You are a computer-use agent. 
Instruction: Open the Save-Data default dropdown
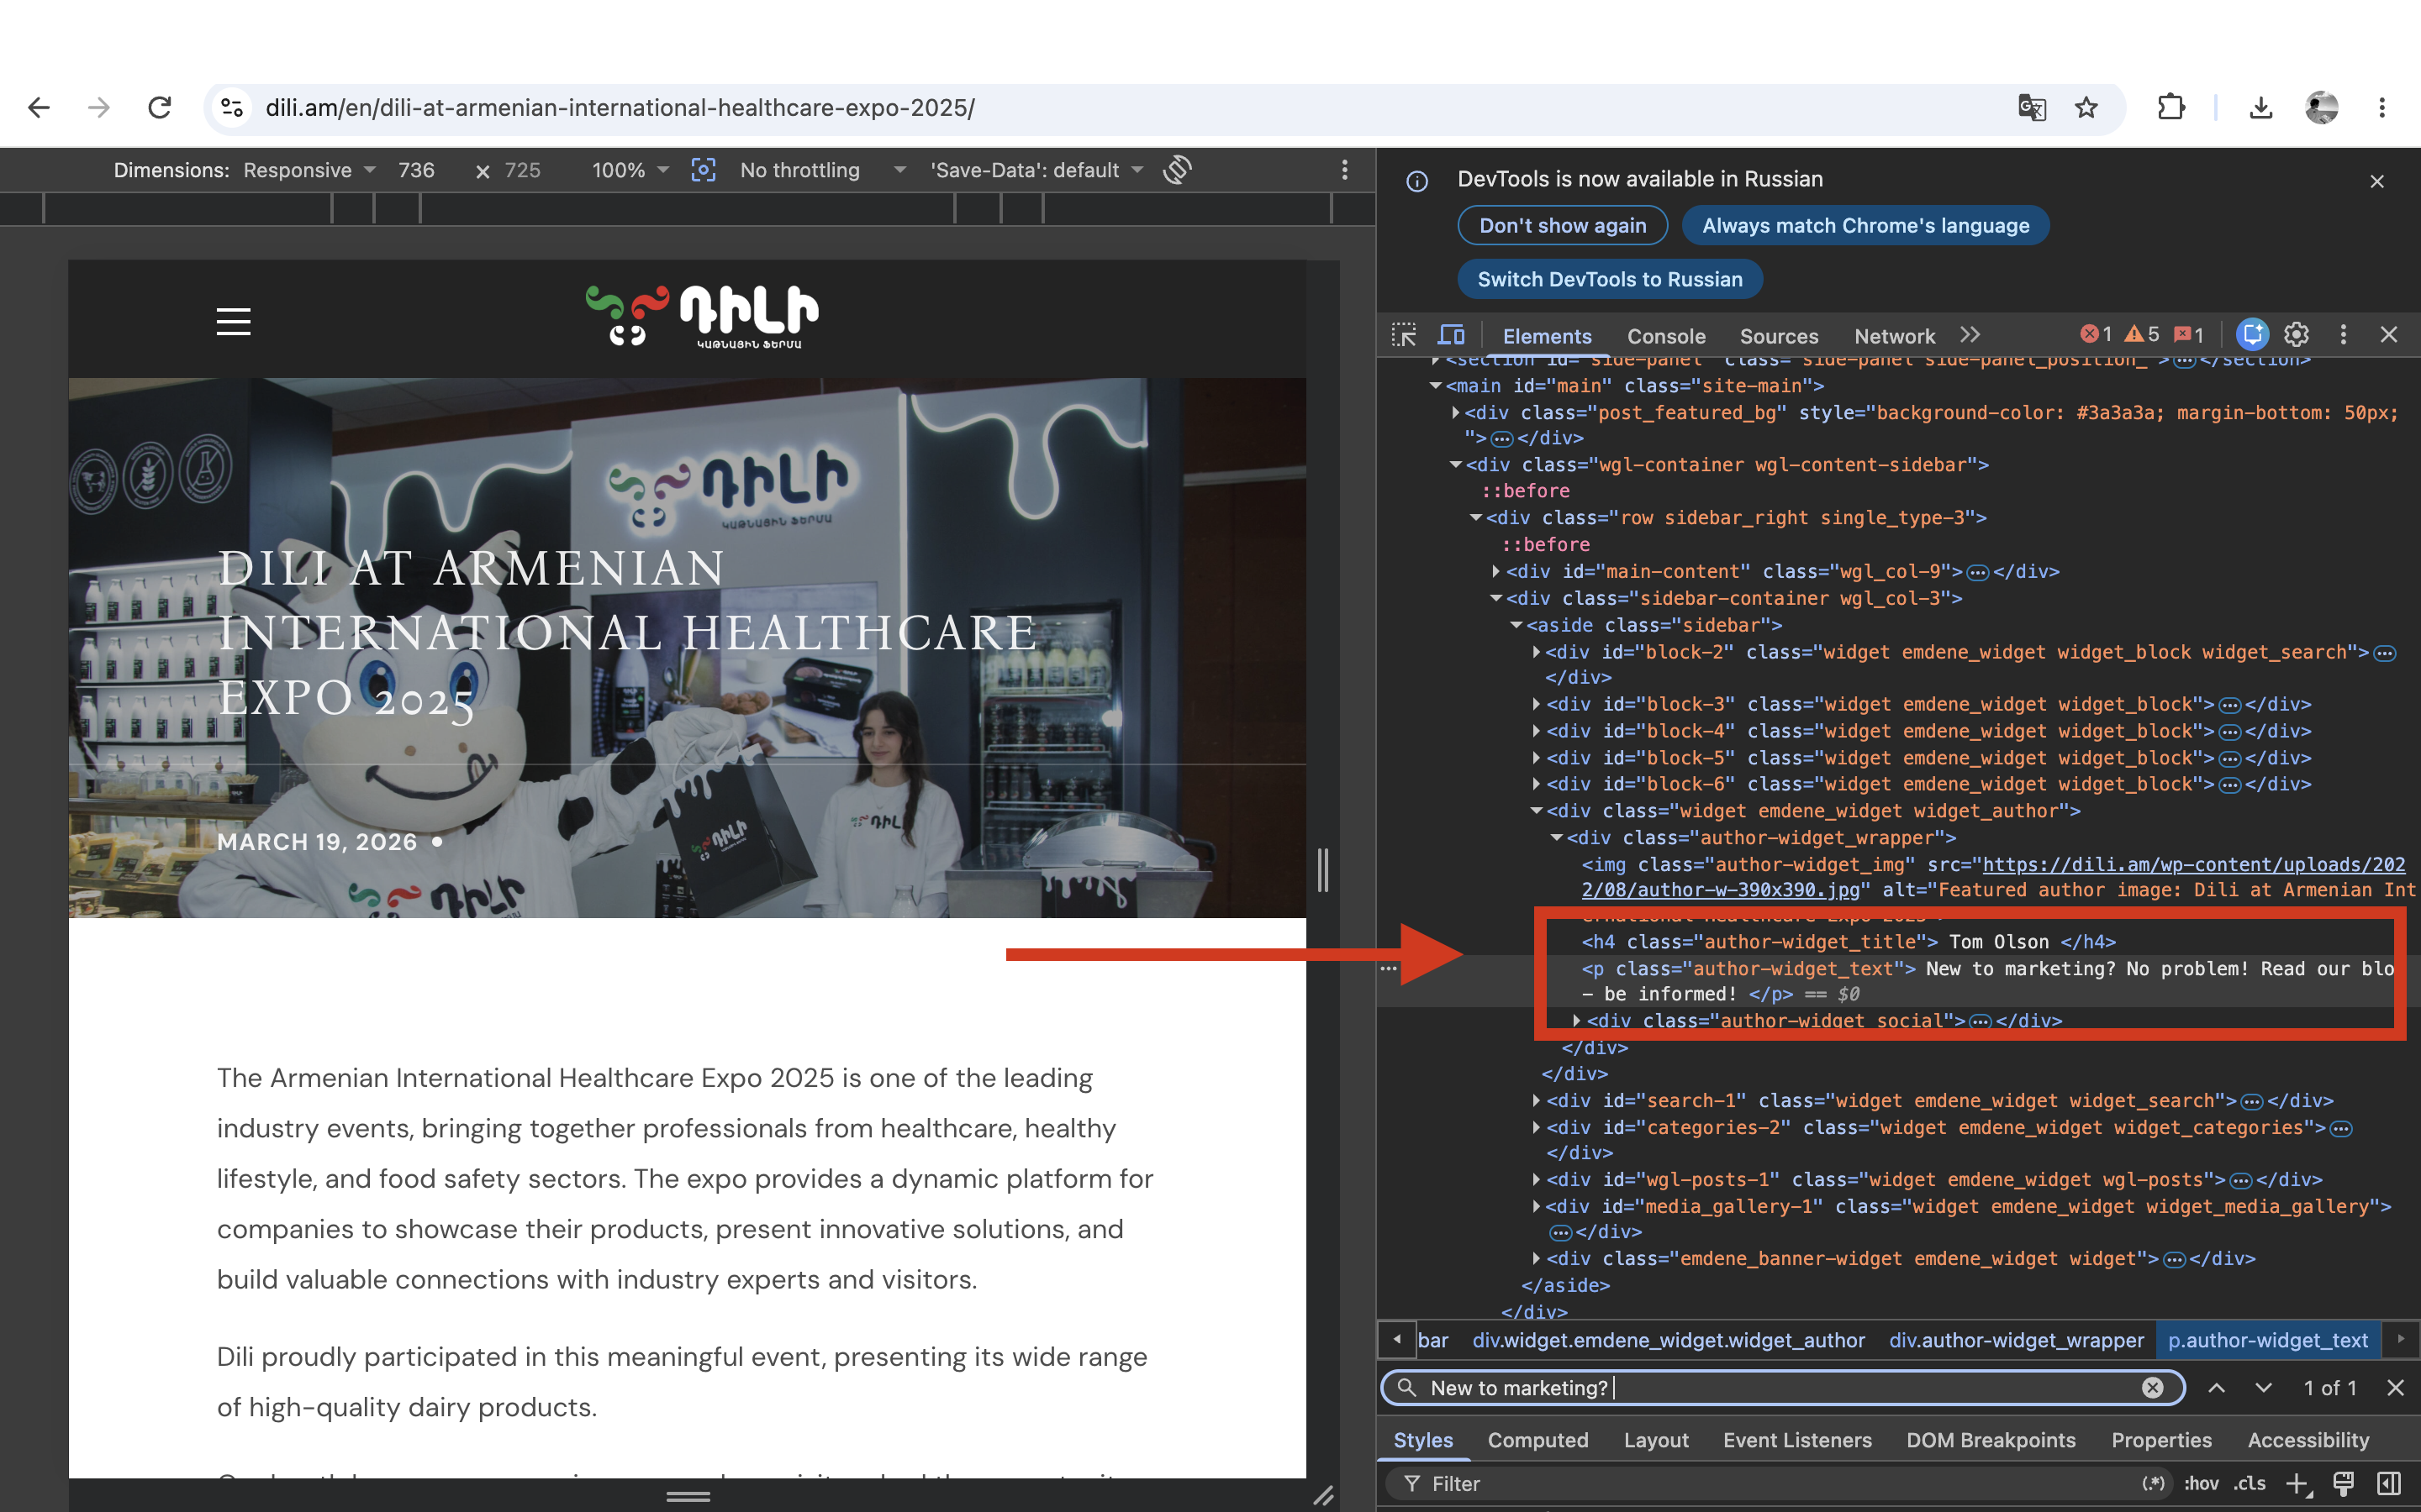click(1036, 170)
